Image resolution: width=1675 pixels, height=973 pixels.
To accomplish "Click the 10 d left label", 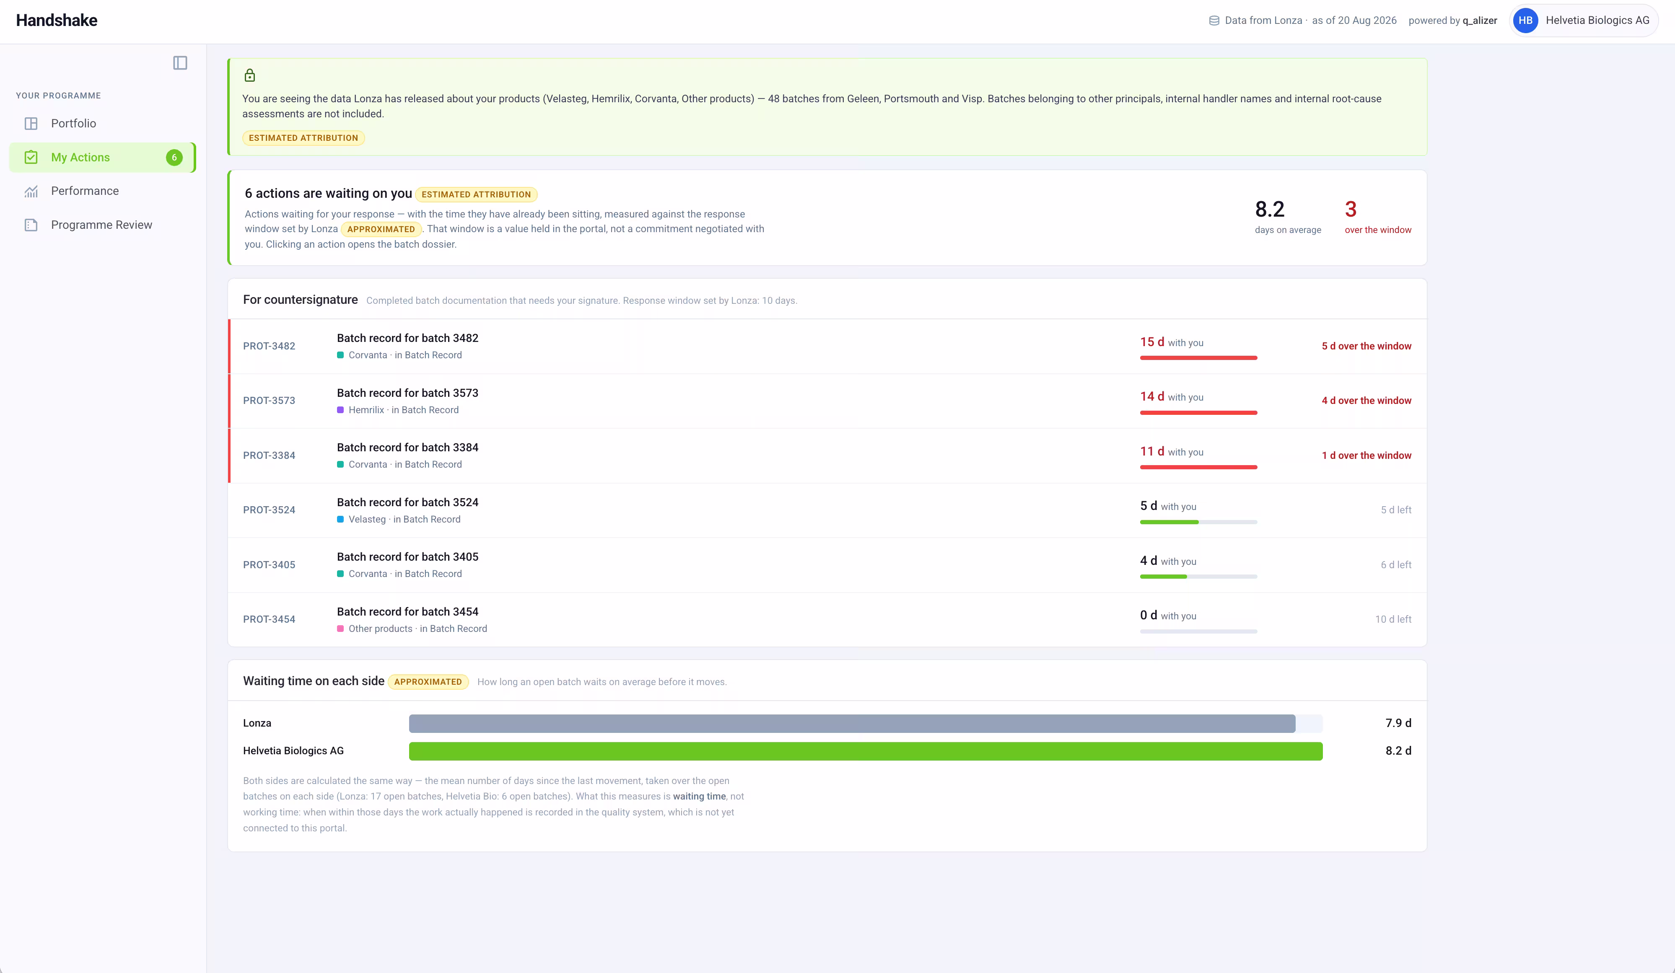I will click(1393, 619).
